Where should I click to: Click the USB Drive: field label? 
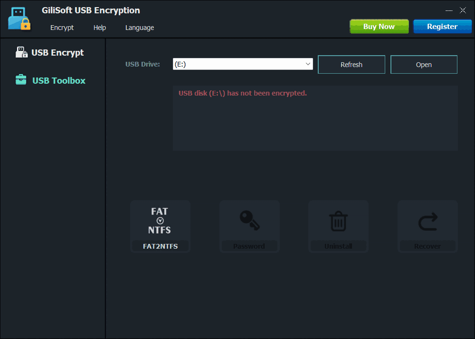142,64
